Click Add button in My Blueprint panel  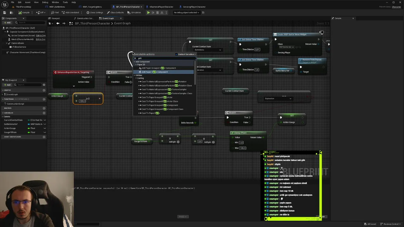[7, 85]
